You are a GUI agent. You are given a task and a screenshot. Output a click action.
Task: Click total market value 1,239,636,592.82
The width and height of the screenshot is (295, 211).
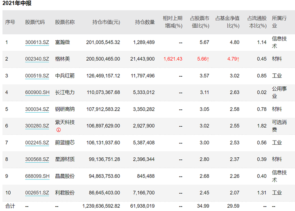click(101, 206)
